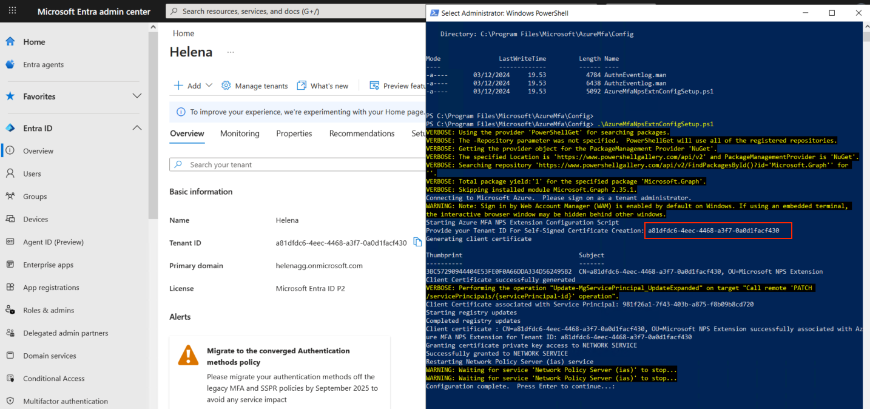Open the ellipsis menu next to Helena
The width and height of the screenshot is (870, 409).
[231, 52]
